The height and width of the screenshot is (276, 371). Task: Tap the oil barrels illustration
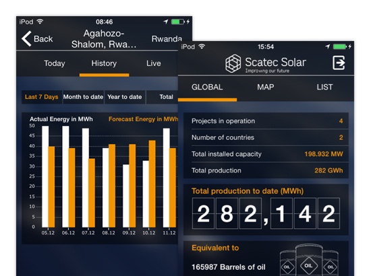[x=309, y=260]
